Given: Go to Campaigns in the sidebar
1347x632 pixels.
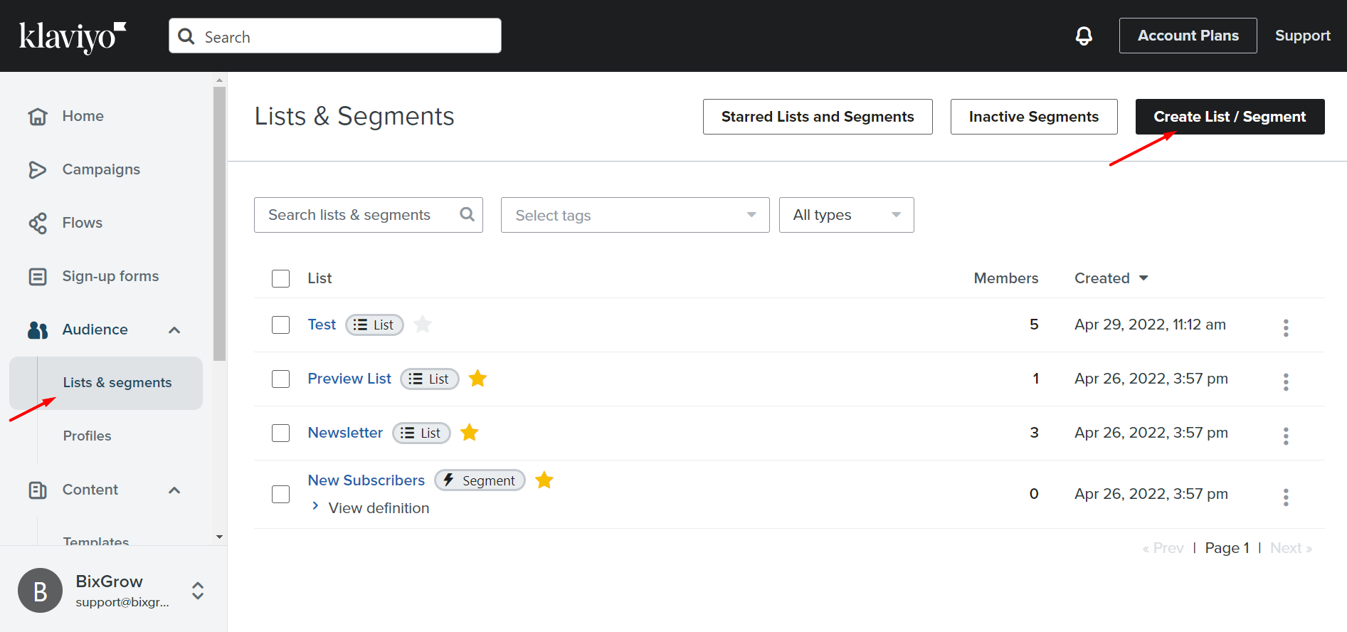Looking at the screenshot, I should 101,169.
